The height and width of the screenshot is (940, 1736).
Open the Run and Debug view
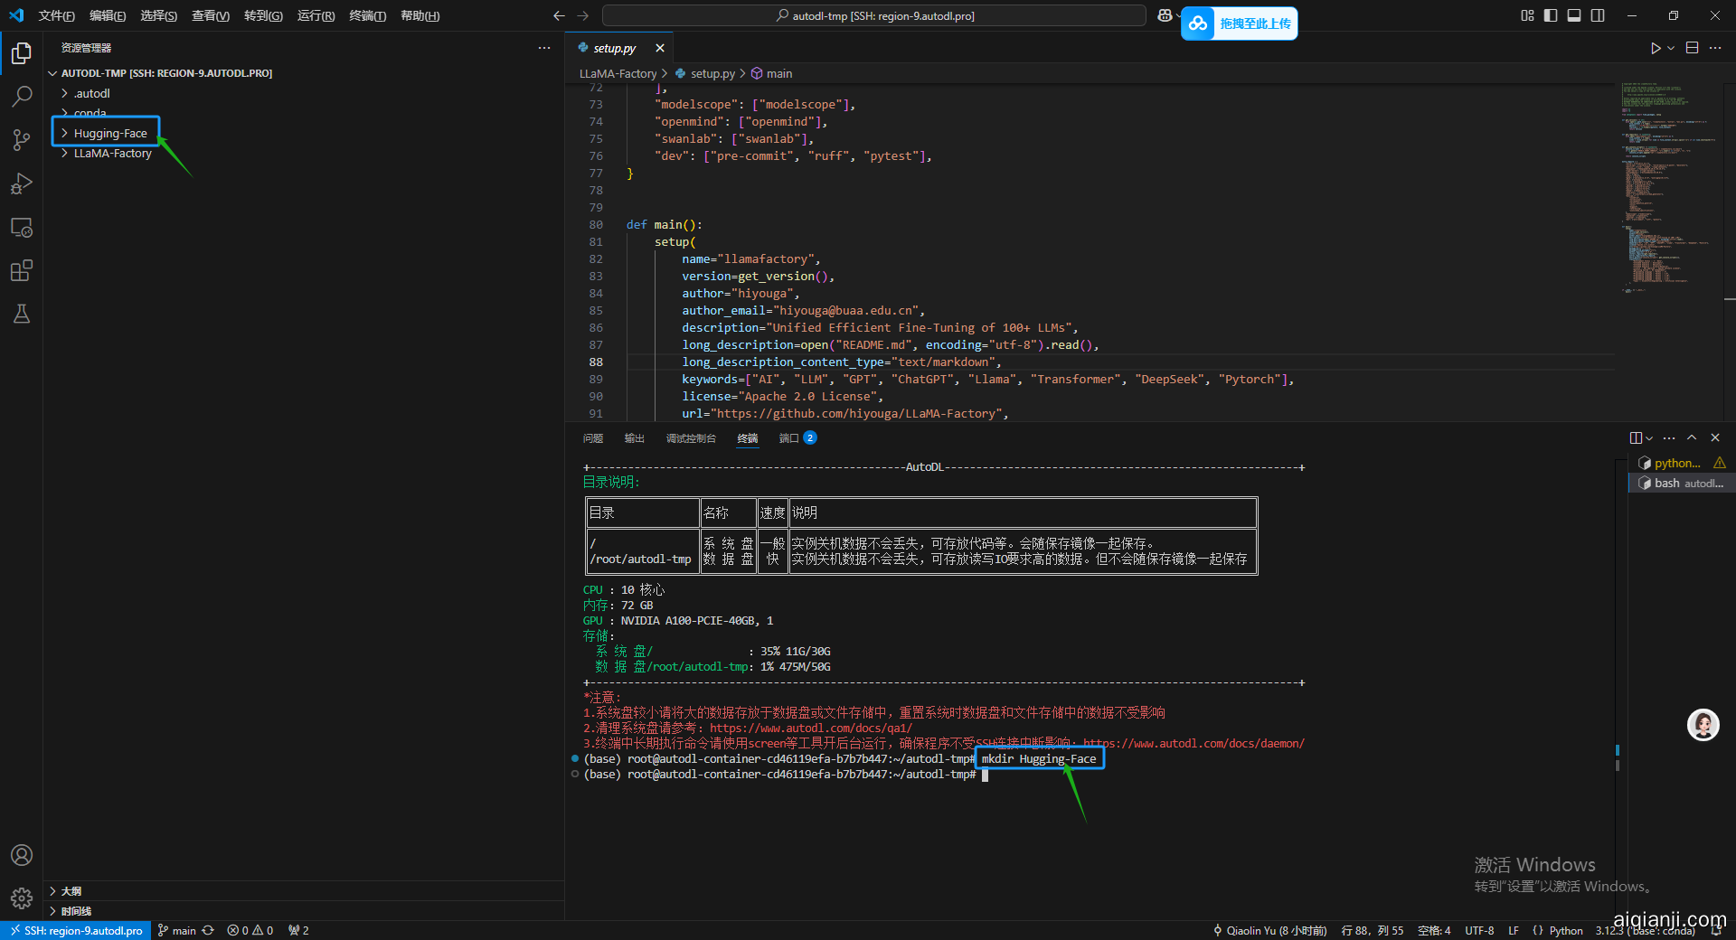(22, 183)
